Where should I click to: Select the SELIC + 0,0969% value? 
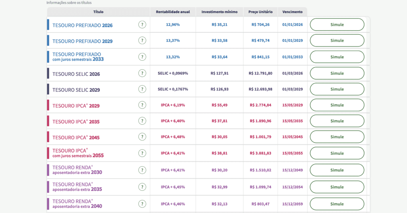[x=173, y=73]
